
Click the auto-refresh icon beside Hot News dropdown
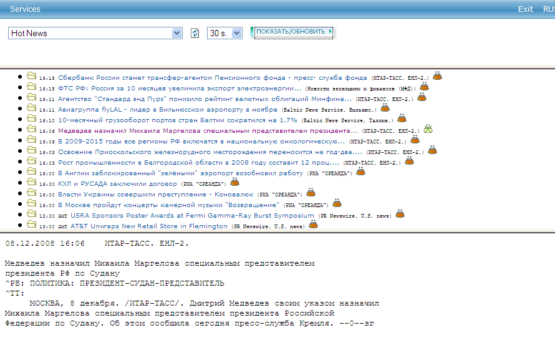pyautogui.click(x=195, y=33)
